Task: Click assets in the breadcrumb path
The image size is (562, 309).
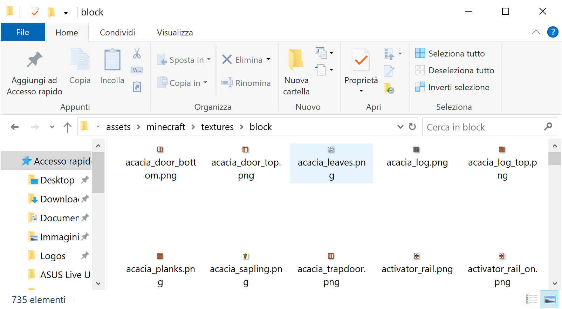Action: coord(118,127)
